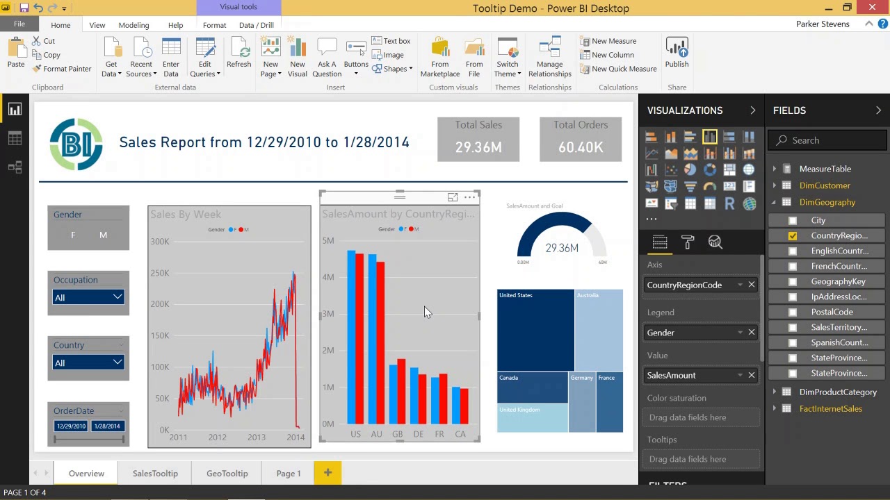Click the Fields search box
Screen dimensions: 890x500
pos(827,140)
